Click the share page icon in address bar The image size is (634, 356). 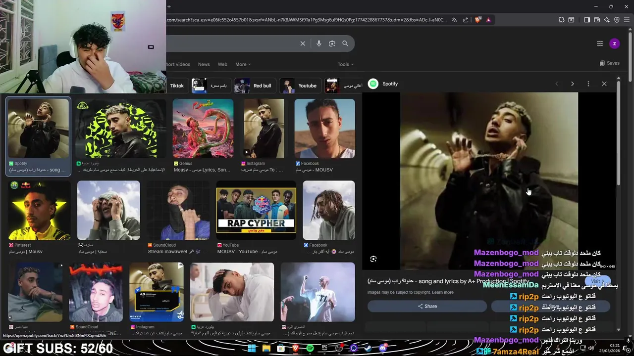pyautogui.click(x=466, y=20)
